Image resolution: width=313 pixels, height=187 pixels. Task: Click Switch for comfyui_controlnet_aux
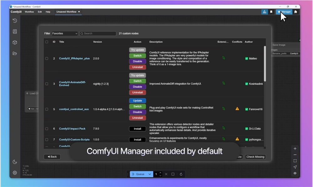click(137, 106)
